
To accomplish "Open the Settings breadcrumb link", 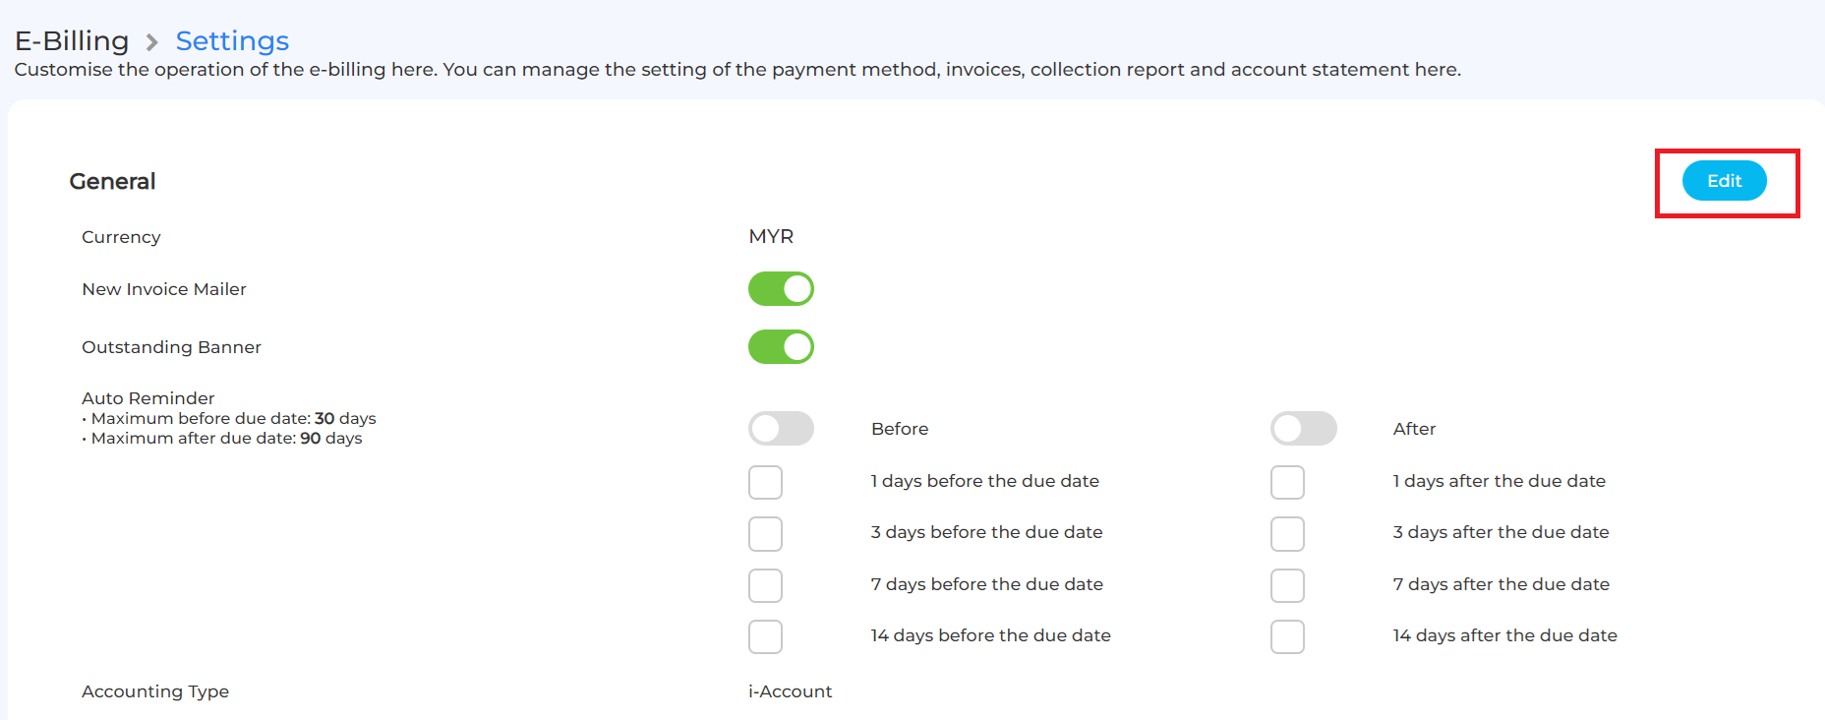I will [232, 41].
